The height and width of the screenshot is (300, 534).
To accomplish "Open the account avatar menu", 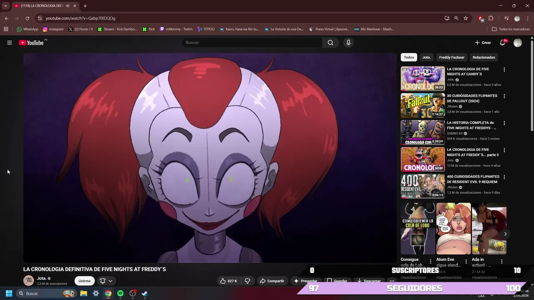I will pos(518,42).
